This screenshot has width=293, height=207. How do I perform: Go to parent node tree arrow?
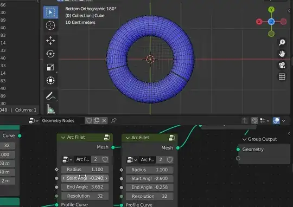[x=245, y=121]
